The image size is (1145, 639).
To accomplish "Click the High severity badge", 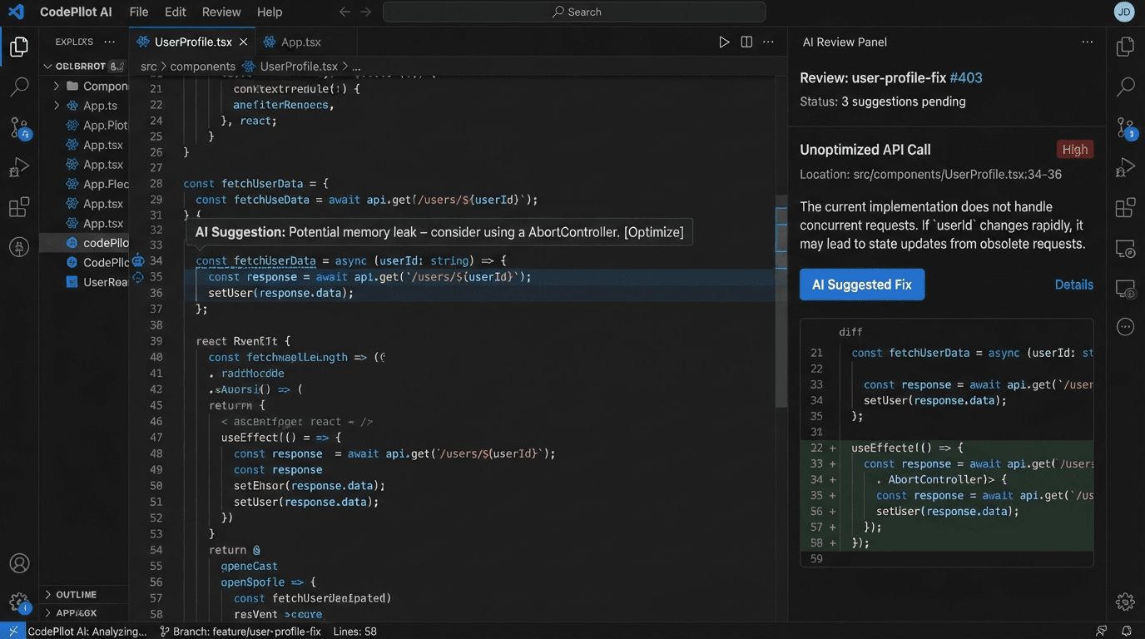I will coord(1075,150).
